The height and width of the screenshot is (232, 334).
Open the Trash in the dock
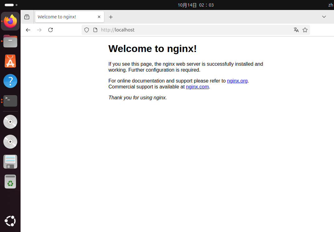10,182
